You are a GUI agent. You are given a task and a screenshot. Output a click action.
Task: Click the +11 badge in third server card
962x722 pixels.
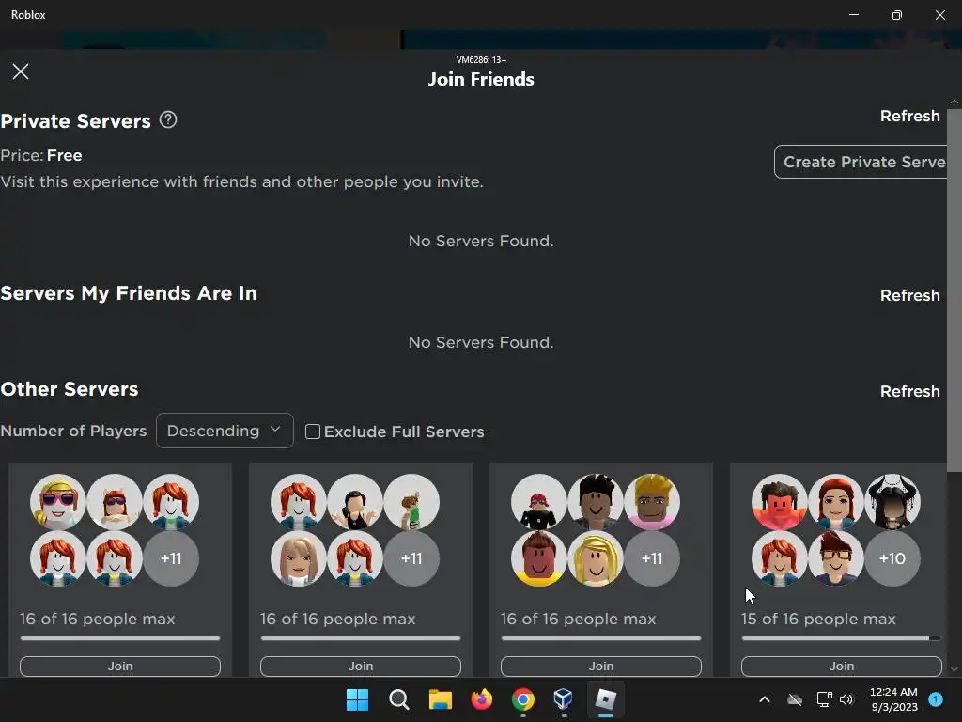pos(652,558)
